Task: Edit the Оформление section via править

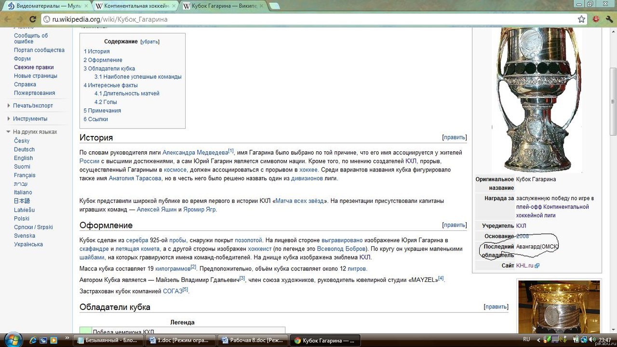Action: (454, 225)
